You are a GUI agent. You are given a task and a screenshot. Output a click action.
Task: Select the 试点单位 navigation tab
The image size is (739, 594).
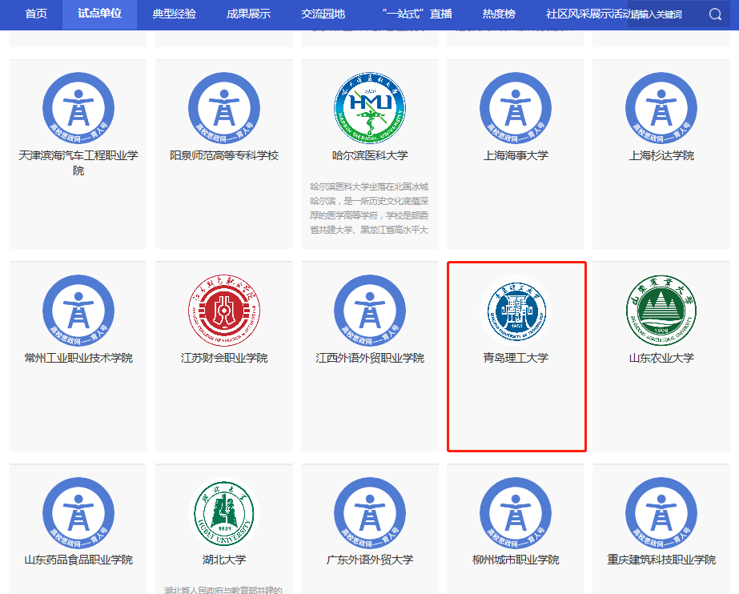click(100, 14)
